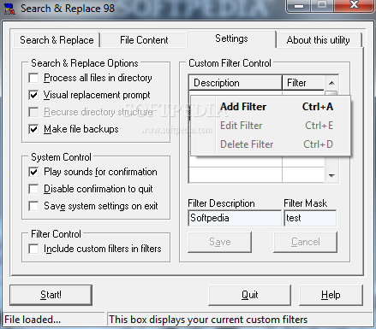The image size is (376, 329).
Task: Click status text 'This box displays your current custom filters'
Action: point(208,320)
